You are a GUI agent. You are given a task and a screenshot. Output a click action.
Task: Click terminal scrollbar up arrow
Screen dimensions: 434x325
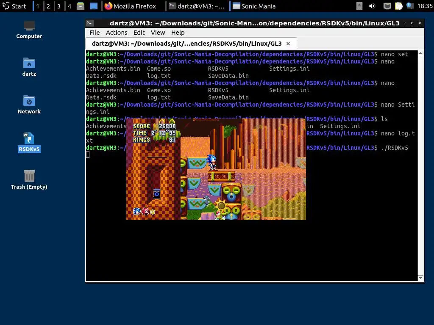click(421, 53)
